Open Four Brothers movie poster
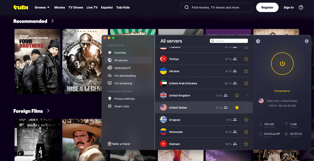 (x=37, y=61)
